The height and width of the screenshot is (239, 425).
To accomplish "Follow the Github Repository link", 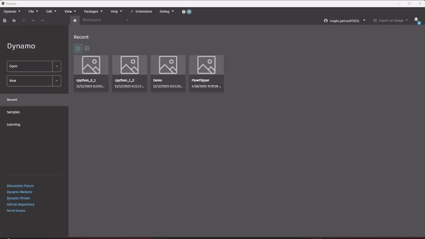I will [21, 204].
